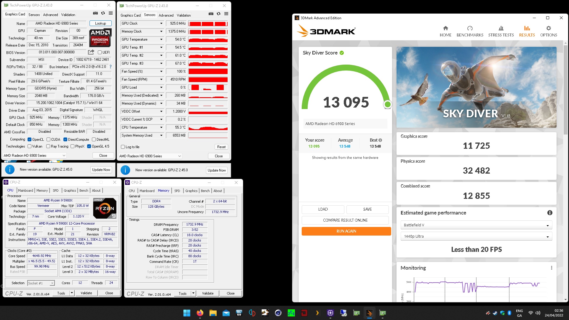Click the Steam icon in system tray

pyautogui.click(x=495, y=313)
